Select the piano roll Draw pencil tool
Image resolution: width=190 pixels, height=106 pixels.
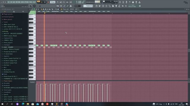(x=42, y=9)
